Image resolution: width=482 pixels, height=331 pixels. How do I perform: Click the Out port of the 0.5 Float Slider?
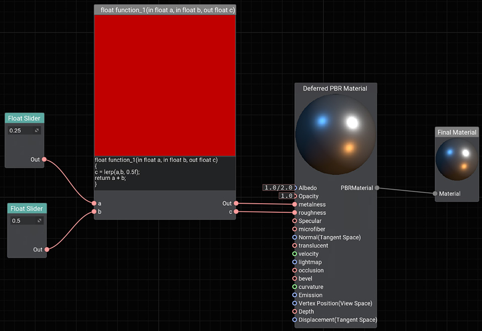(47, 250)
